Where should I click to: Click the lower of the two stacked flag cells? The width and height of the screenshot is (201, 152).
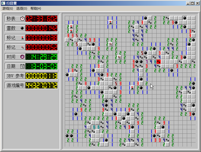(x=71, y=31)
